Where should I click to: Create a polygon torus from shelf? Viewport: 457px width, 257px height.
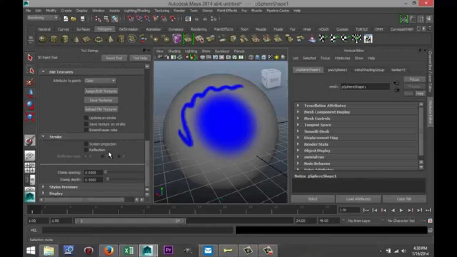[x=98, y=39]
